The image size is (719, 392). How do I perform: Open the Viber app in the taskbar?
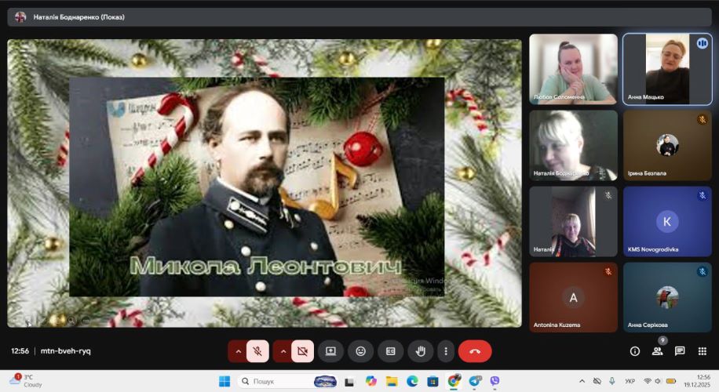click(x=495, y=381)
